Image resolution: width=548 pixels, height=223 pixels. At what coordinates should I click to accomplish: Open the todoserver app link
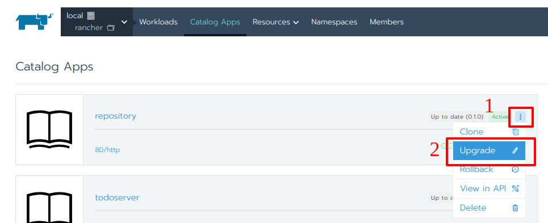117,197
